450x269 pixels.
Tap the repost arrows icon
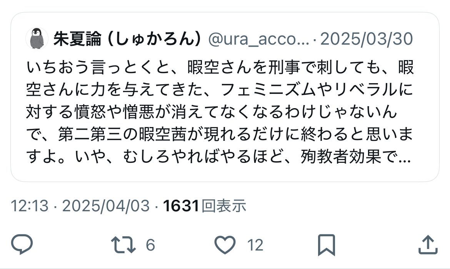click(x=123, y=245)
